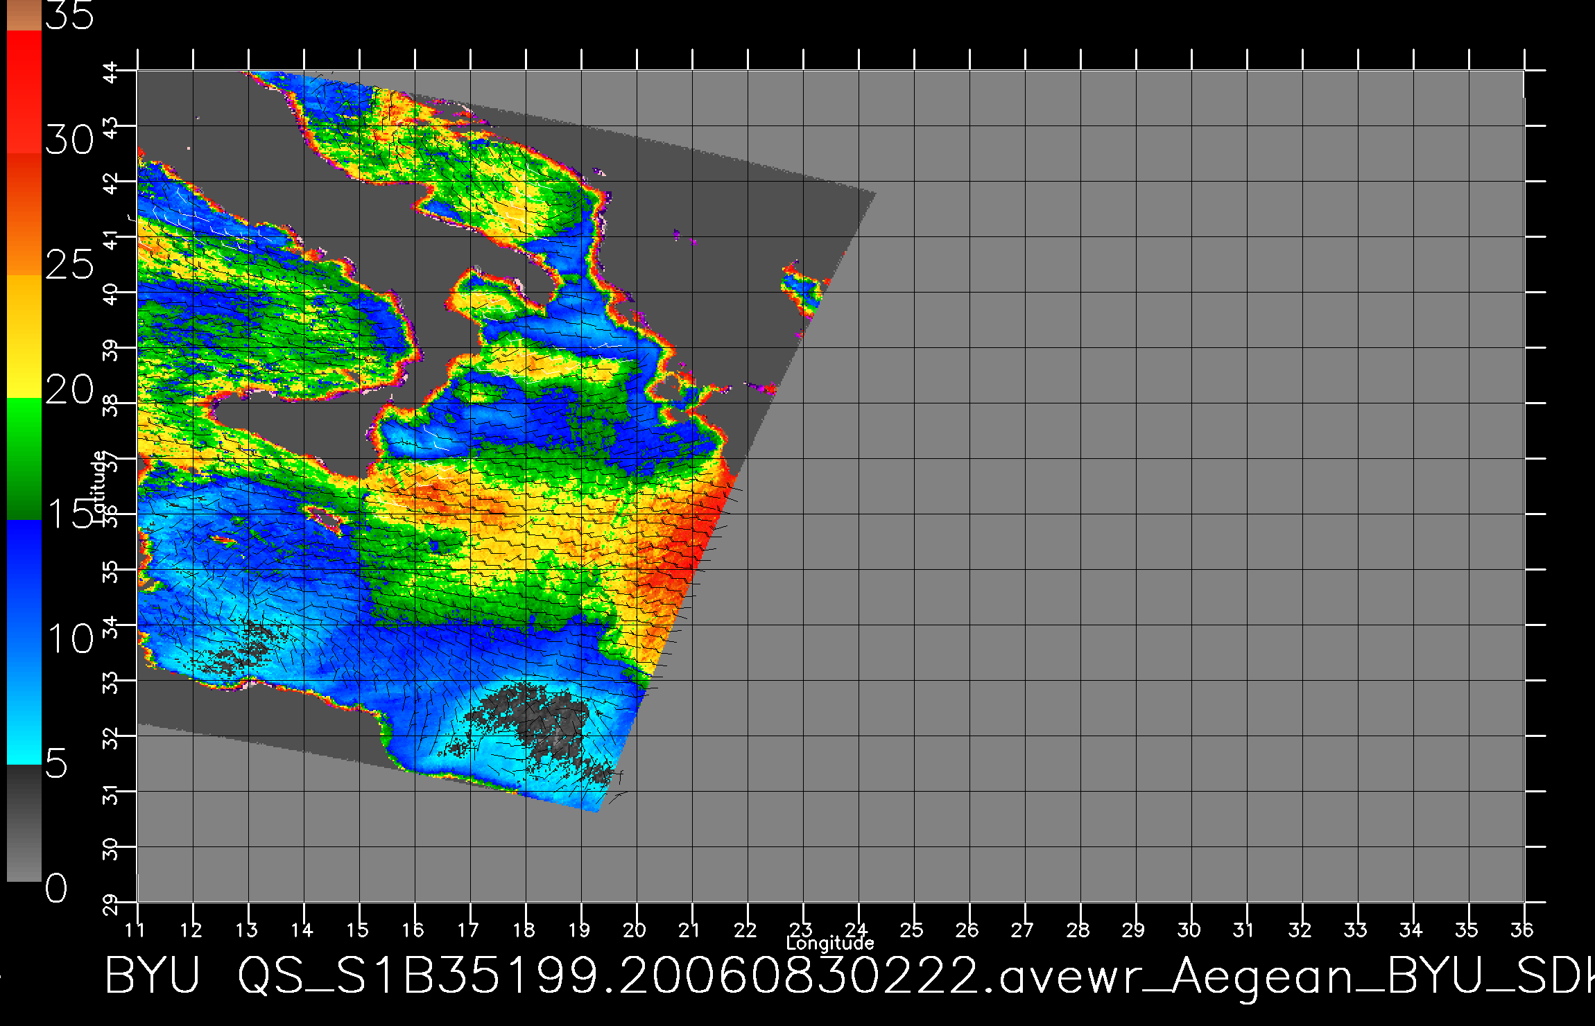Screen dimensions: 1595x1026
Task: Click latitude tick label 39
Action: click(111, 349)
